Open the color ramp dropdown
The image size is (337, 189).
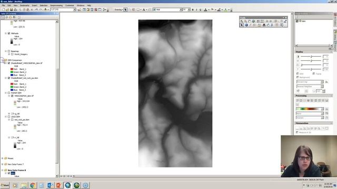[322, 109]
